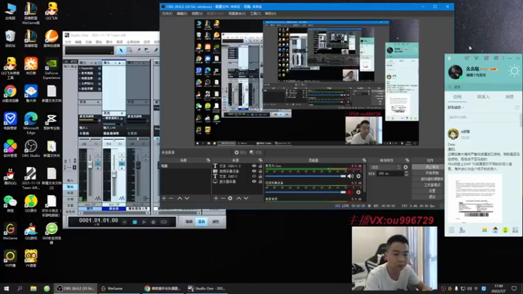Open OBS Studio desktop shortcut
523x294 pixels.
click(31, 149)
